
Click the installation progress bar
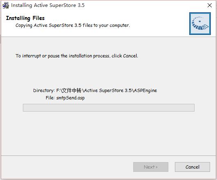109,108
